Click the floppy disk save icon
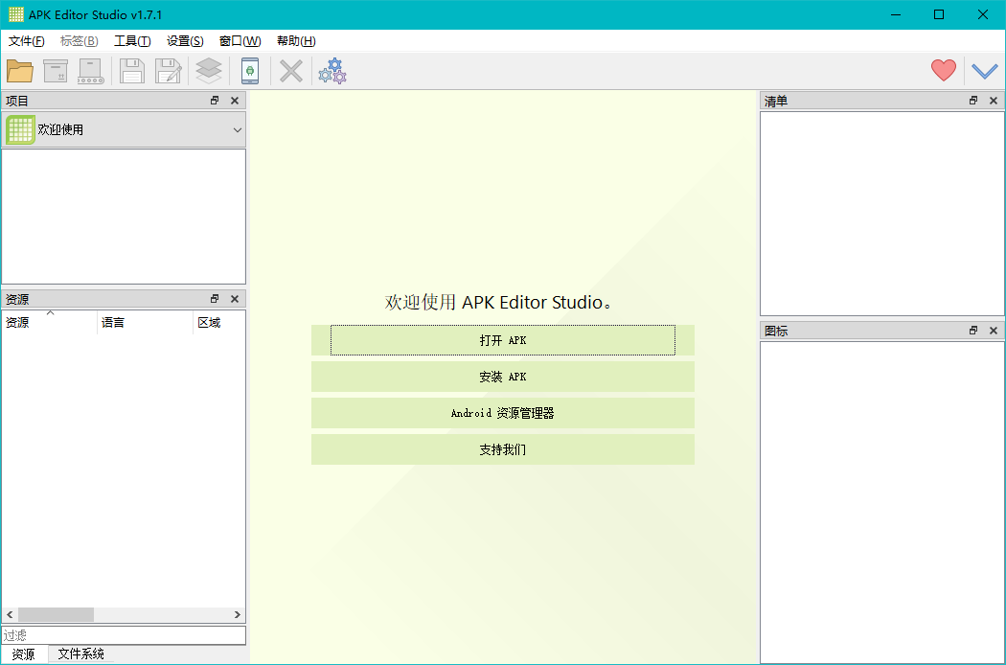The height and width of the screenshot is (665, 1006). coord(132,71)
